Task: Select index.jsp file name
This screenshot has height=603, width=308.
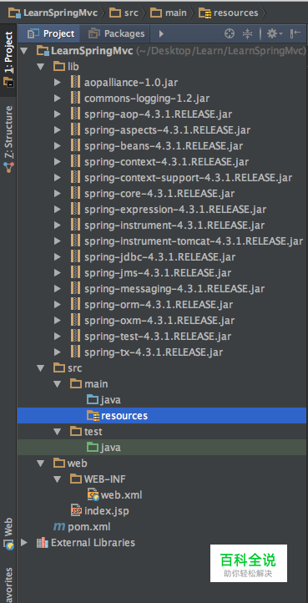Action: pyautogui.click(x=107, y=510)
